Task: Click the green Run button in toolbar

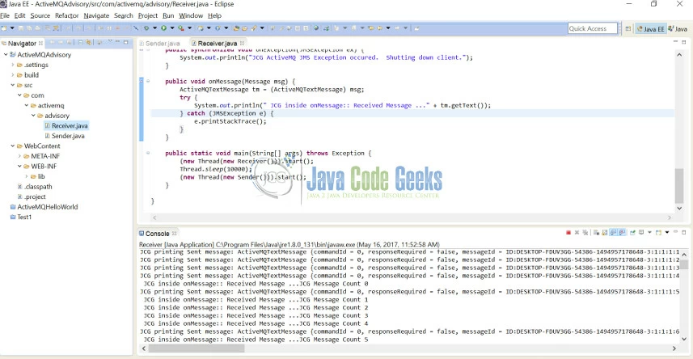Action: [x=163, y=28]
